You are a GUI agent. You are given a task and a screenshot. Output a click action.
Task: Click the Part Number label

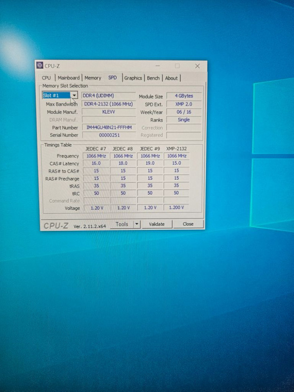(x=65, y=127)
